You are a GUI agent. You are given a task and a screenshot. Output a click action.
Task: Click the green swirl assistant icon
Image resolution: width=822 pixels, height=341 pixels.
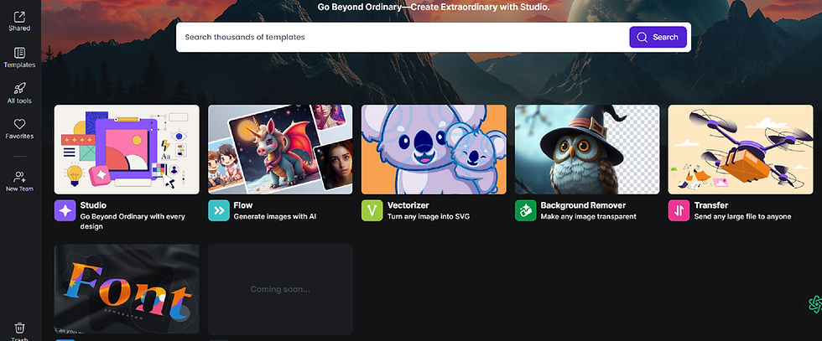point(815,304)
